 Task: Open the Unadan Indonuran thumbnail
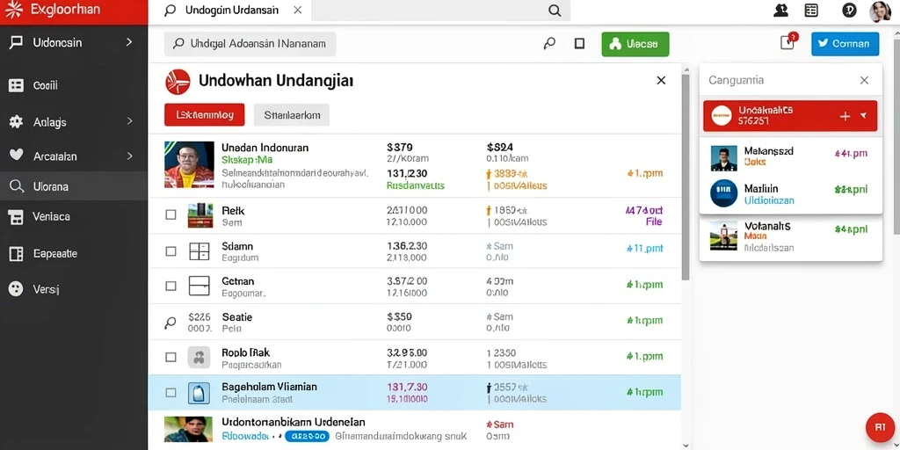[189, 164]
